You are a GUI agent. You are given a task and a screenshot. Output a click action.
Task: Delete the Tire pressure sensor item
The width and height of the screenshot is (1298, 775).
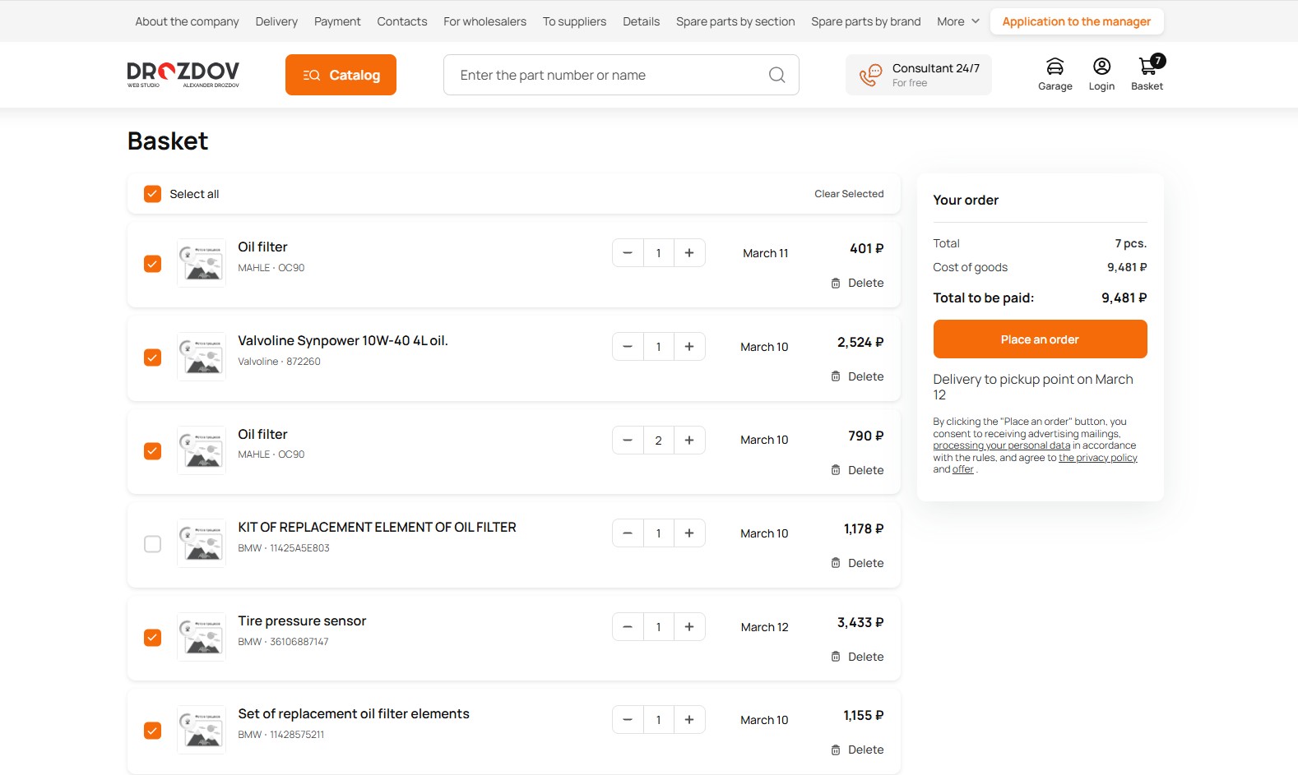[x=857, y=657]
